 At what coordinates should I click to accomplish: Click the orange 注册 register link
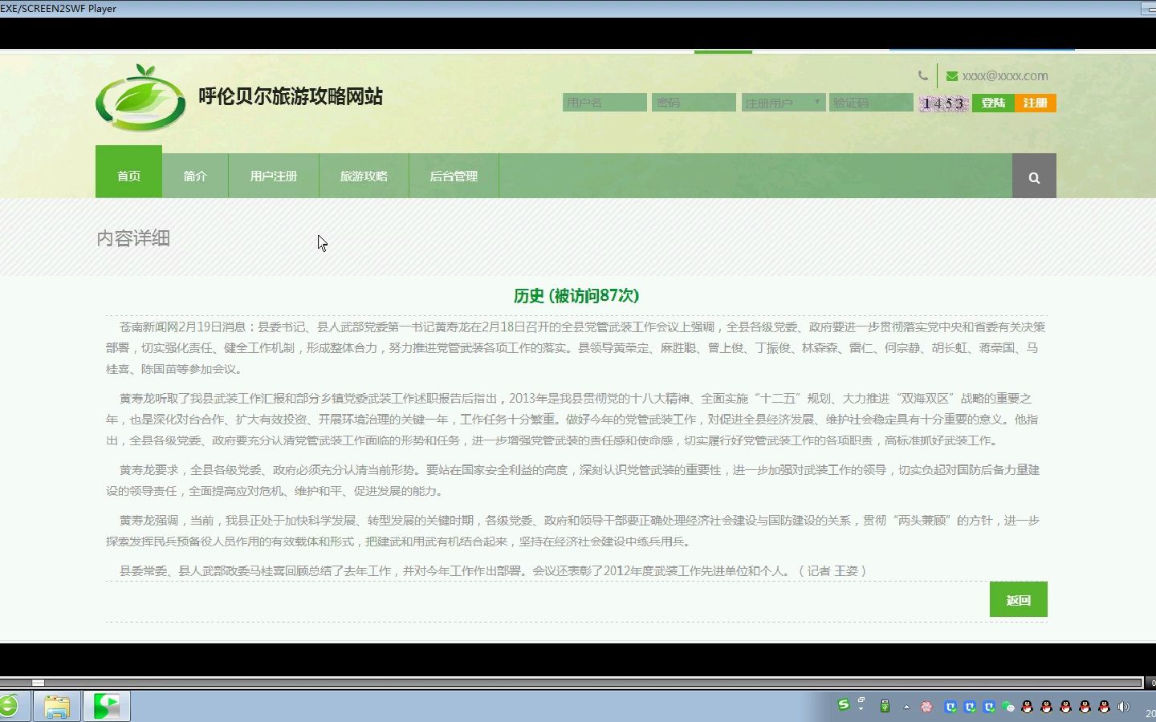click(1036, 103)
